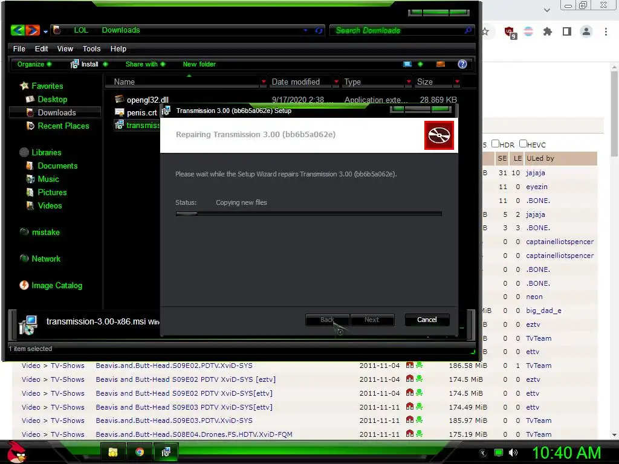The width and height of the screenshot is (619, 464).
Task: Open Beavis.and.Butt-Head.S08E04.Drones torrent link
Action: coord(194,434)
